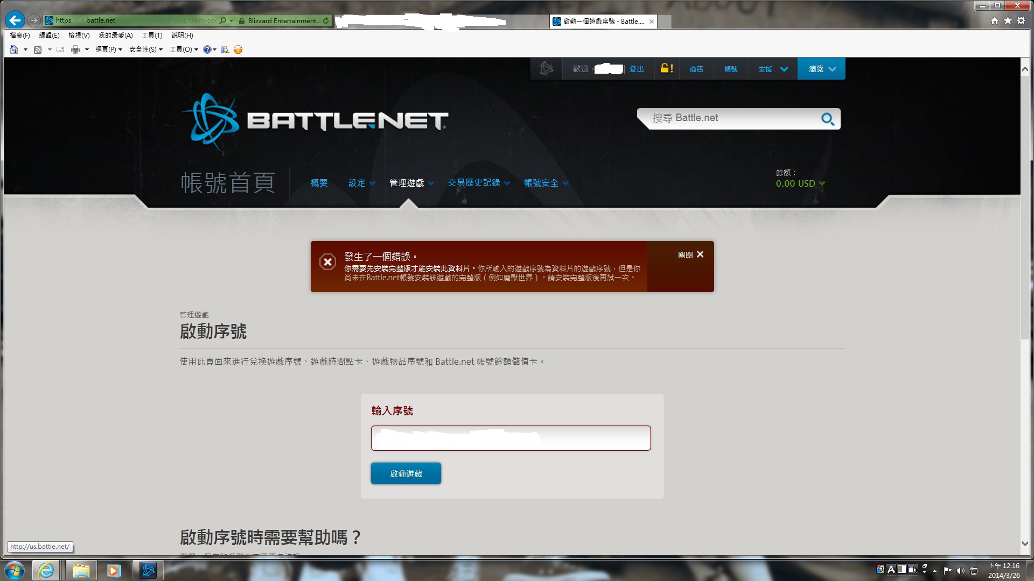Click the volume speaker tray icon
Viewport: 1034px width, 581px height.
[960, 571]
